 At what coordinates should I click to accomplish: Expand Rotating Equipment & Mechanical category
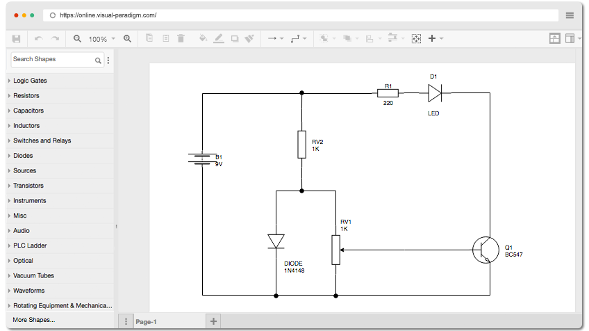(60, 306)
